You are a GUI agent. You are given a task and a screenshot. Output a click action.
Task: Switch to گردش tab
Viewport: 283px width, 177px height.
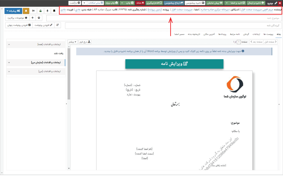point(246,34)
